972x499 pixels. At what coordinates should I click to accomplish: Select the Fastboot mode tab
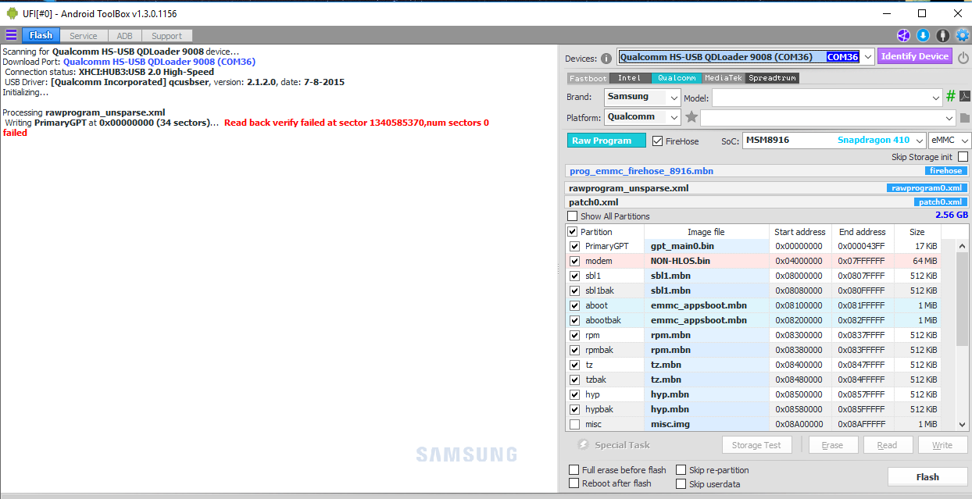[x=588, y=78]
